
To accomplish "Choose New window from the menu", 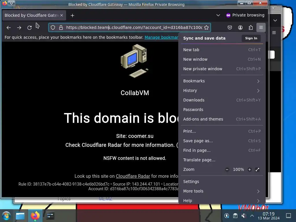I will click(222, 59).
